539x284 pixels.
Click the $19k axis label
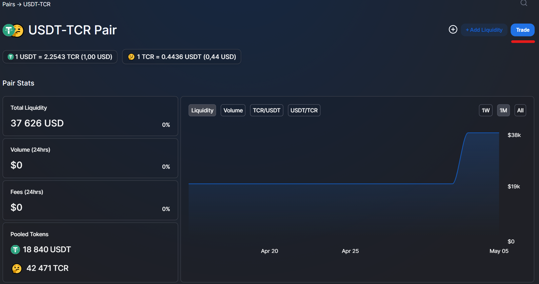[514, 186]
